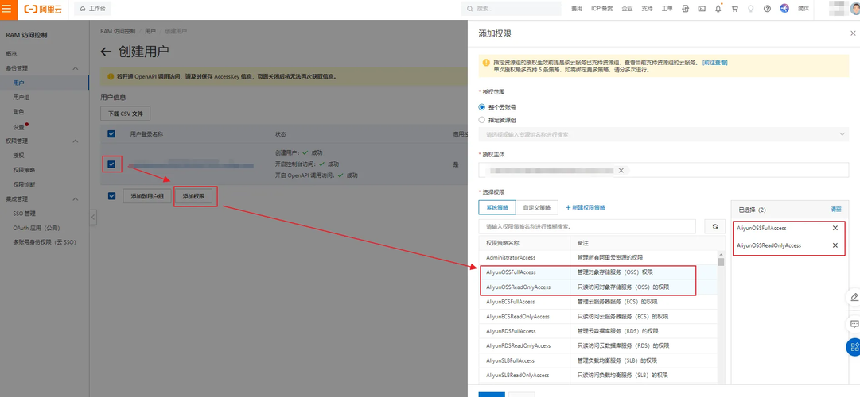This screenshot has height=397, width=860.
Task: Click the plus icon of 新建权限策略
Action: [x=568, y=207]
